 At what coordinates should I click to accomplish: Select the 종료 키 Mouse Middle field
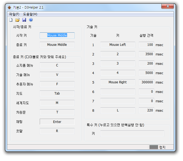(57, 45)
